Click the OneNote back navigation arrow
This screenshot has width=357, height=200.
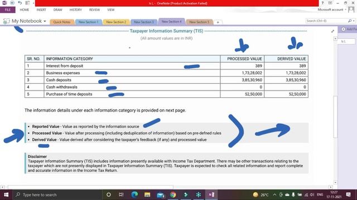pyautogui.click(x=12, y=3)
